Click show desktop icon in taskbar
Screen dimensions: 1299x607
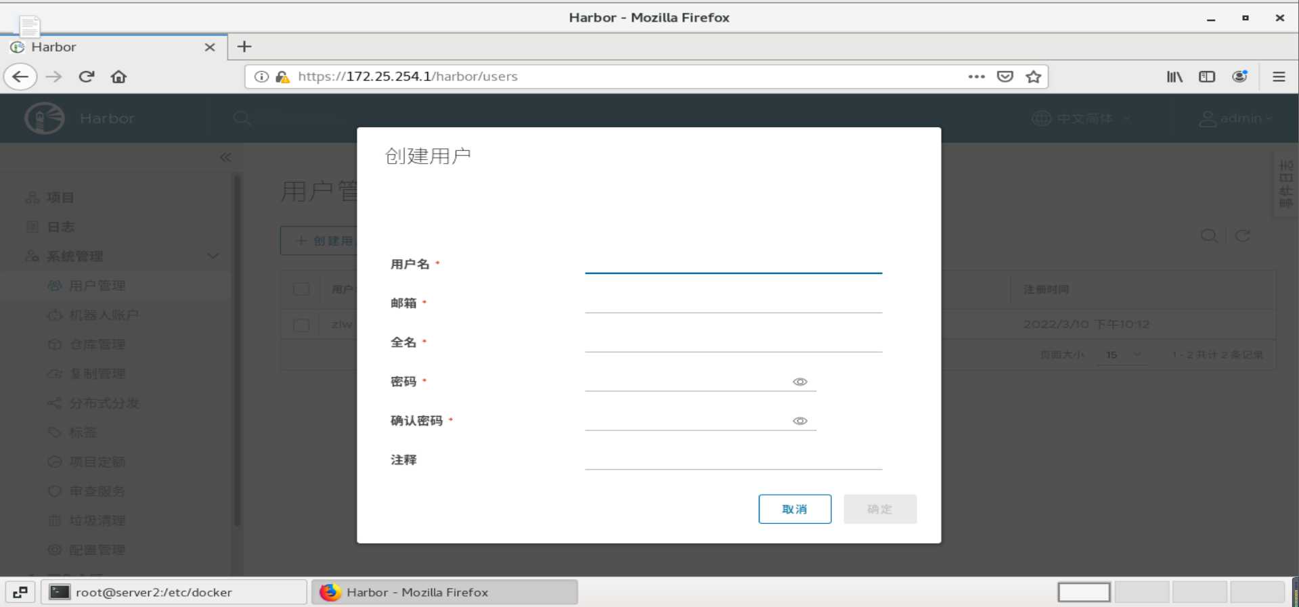[20, 592]
